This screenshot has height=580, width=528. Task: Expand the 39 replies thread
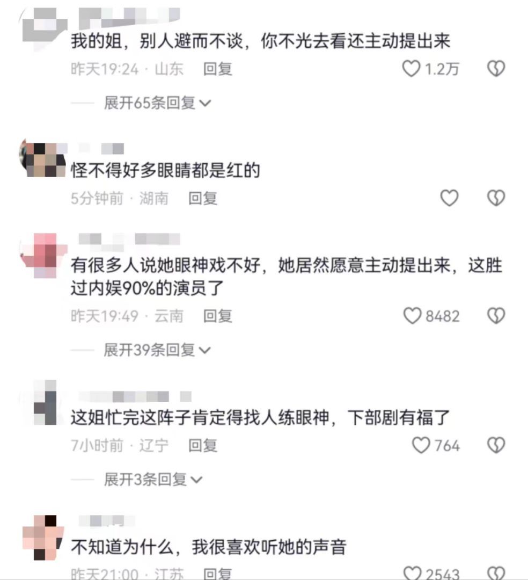tap(157, 350)
